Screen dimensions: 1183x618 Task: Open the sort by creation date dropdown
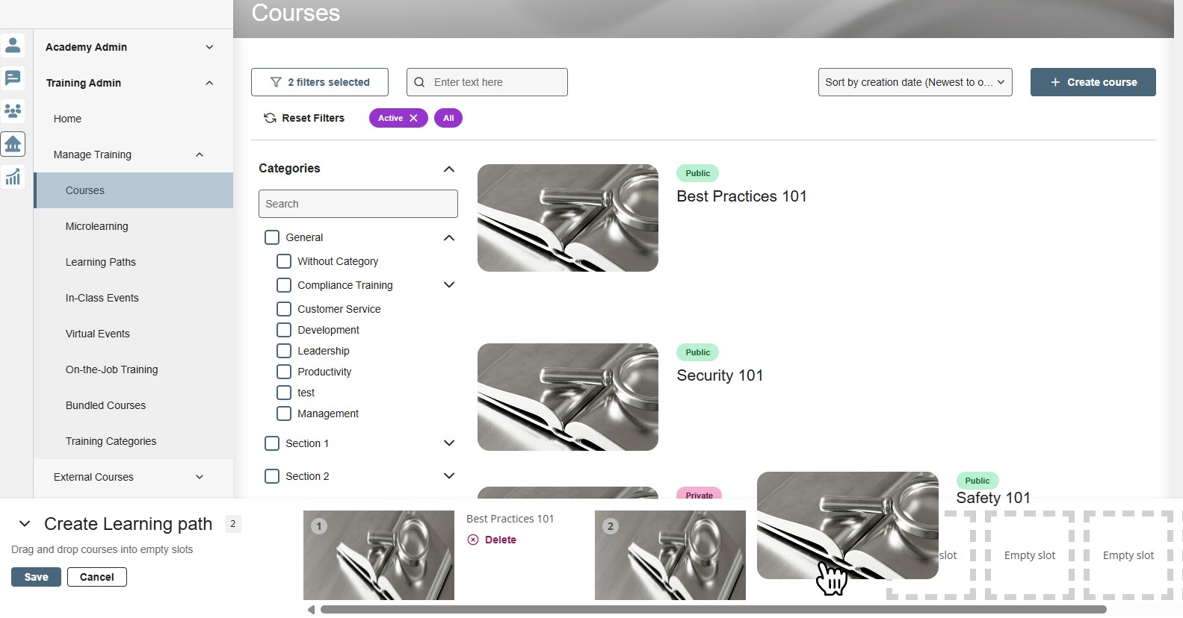pos(915,82)
